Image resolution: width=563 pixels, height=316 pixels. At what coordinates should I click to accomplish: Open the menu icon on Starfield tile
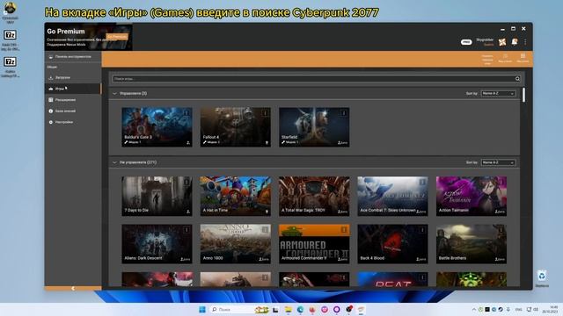[x=344, y=113]
